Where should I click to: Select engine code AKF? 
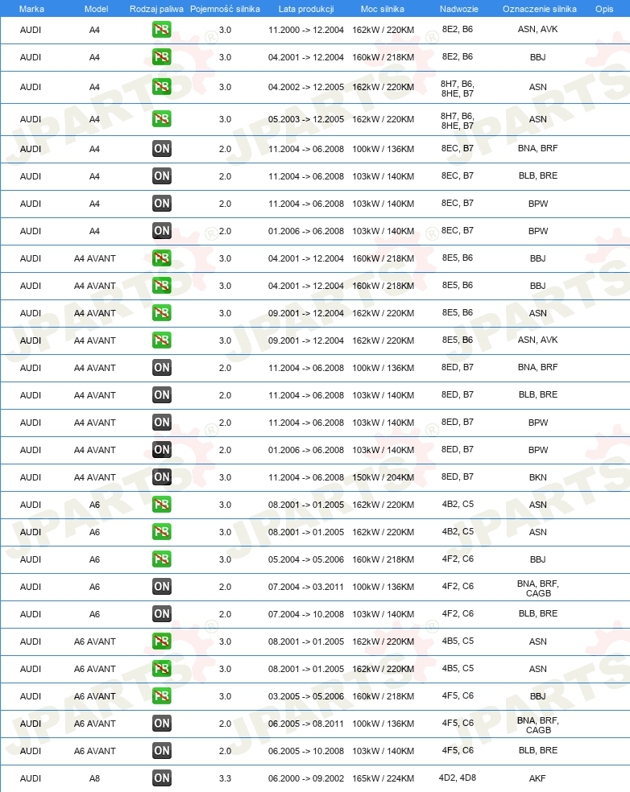pyautogui.click(x=537, y=778)
